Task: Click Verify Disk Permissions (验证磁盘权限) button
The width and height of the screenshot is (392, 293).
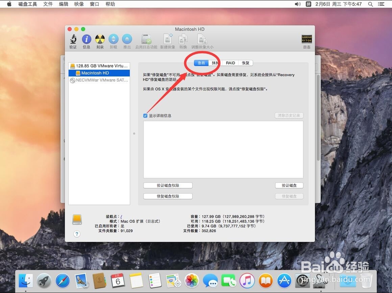Action: tap(168, 186)
